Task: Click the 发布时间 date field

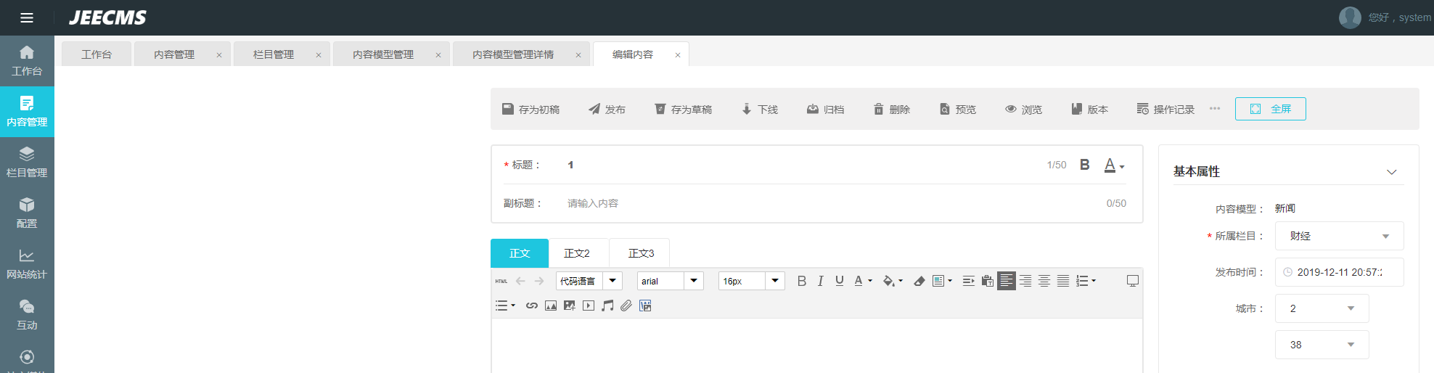Action: [x=1339, y=272]
